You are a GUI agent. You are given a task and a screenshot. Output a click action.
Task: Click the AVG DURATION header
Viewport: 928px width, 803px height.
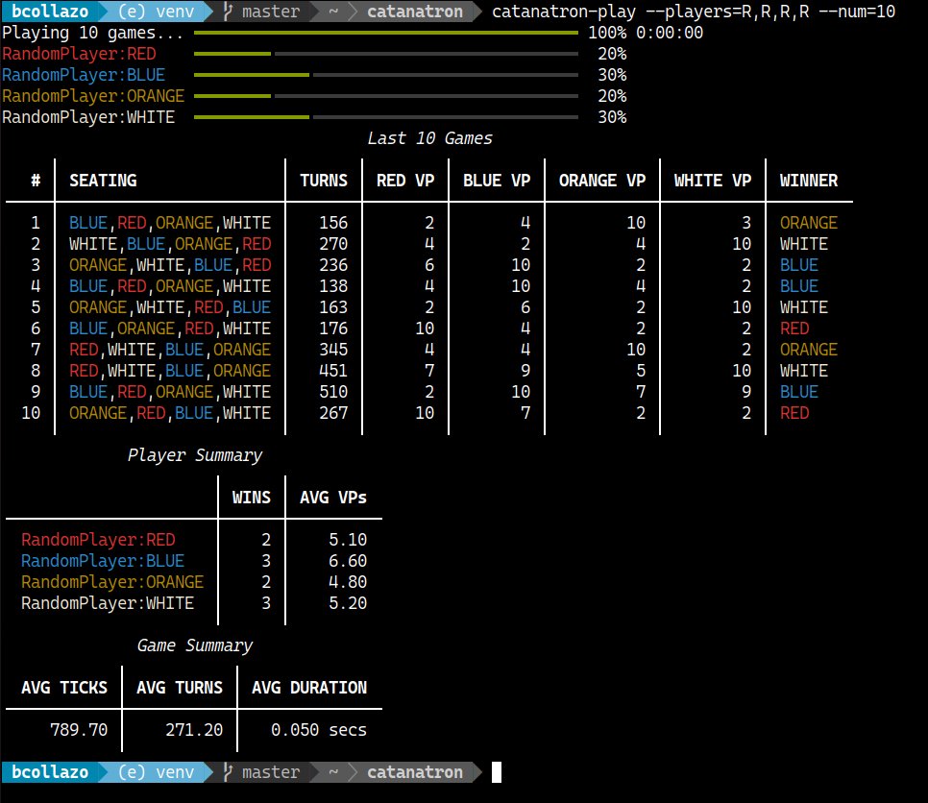coord(309,688)
